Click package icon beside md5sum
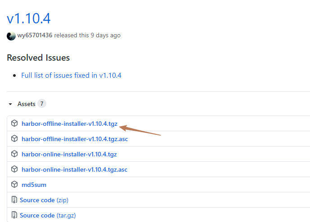 14,184
